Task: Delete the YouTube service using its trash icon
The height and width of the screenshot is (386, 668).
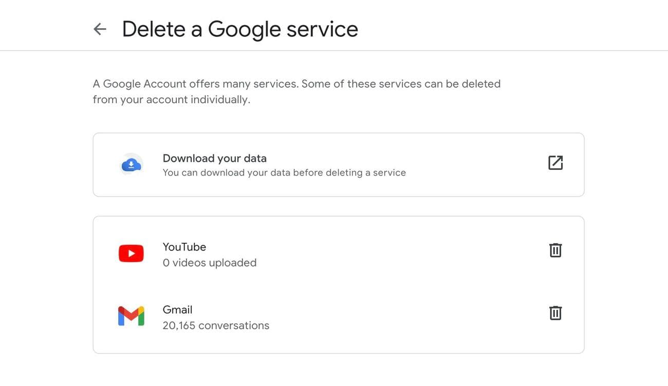Action: point(555,250)
